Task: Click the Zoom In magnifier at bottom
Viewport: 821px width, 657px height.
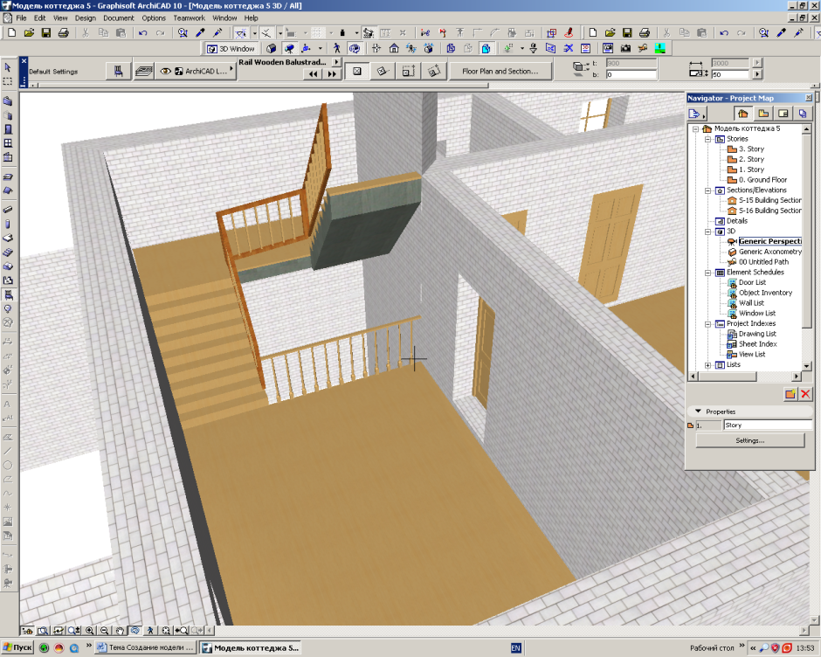Action: pyautogui.click(x=90, y=631)
